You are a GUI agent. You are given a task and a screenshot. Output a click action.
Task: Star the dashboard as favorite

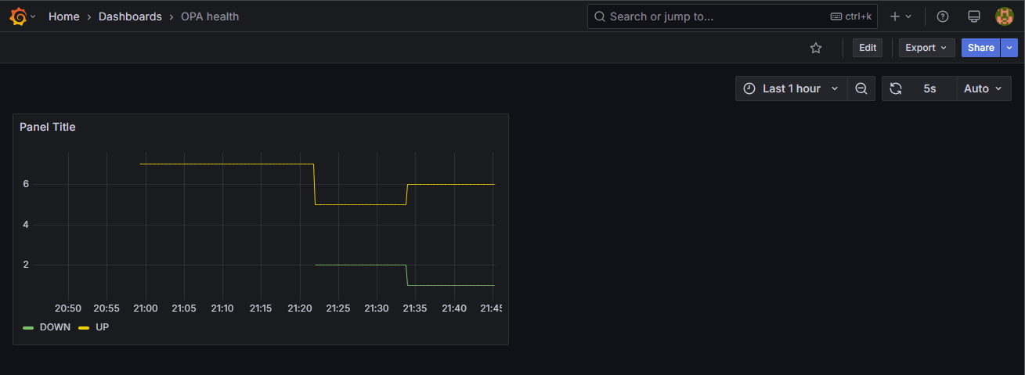(816, 48)
